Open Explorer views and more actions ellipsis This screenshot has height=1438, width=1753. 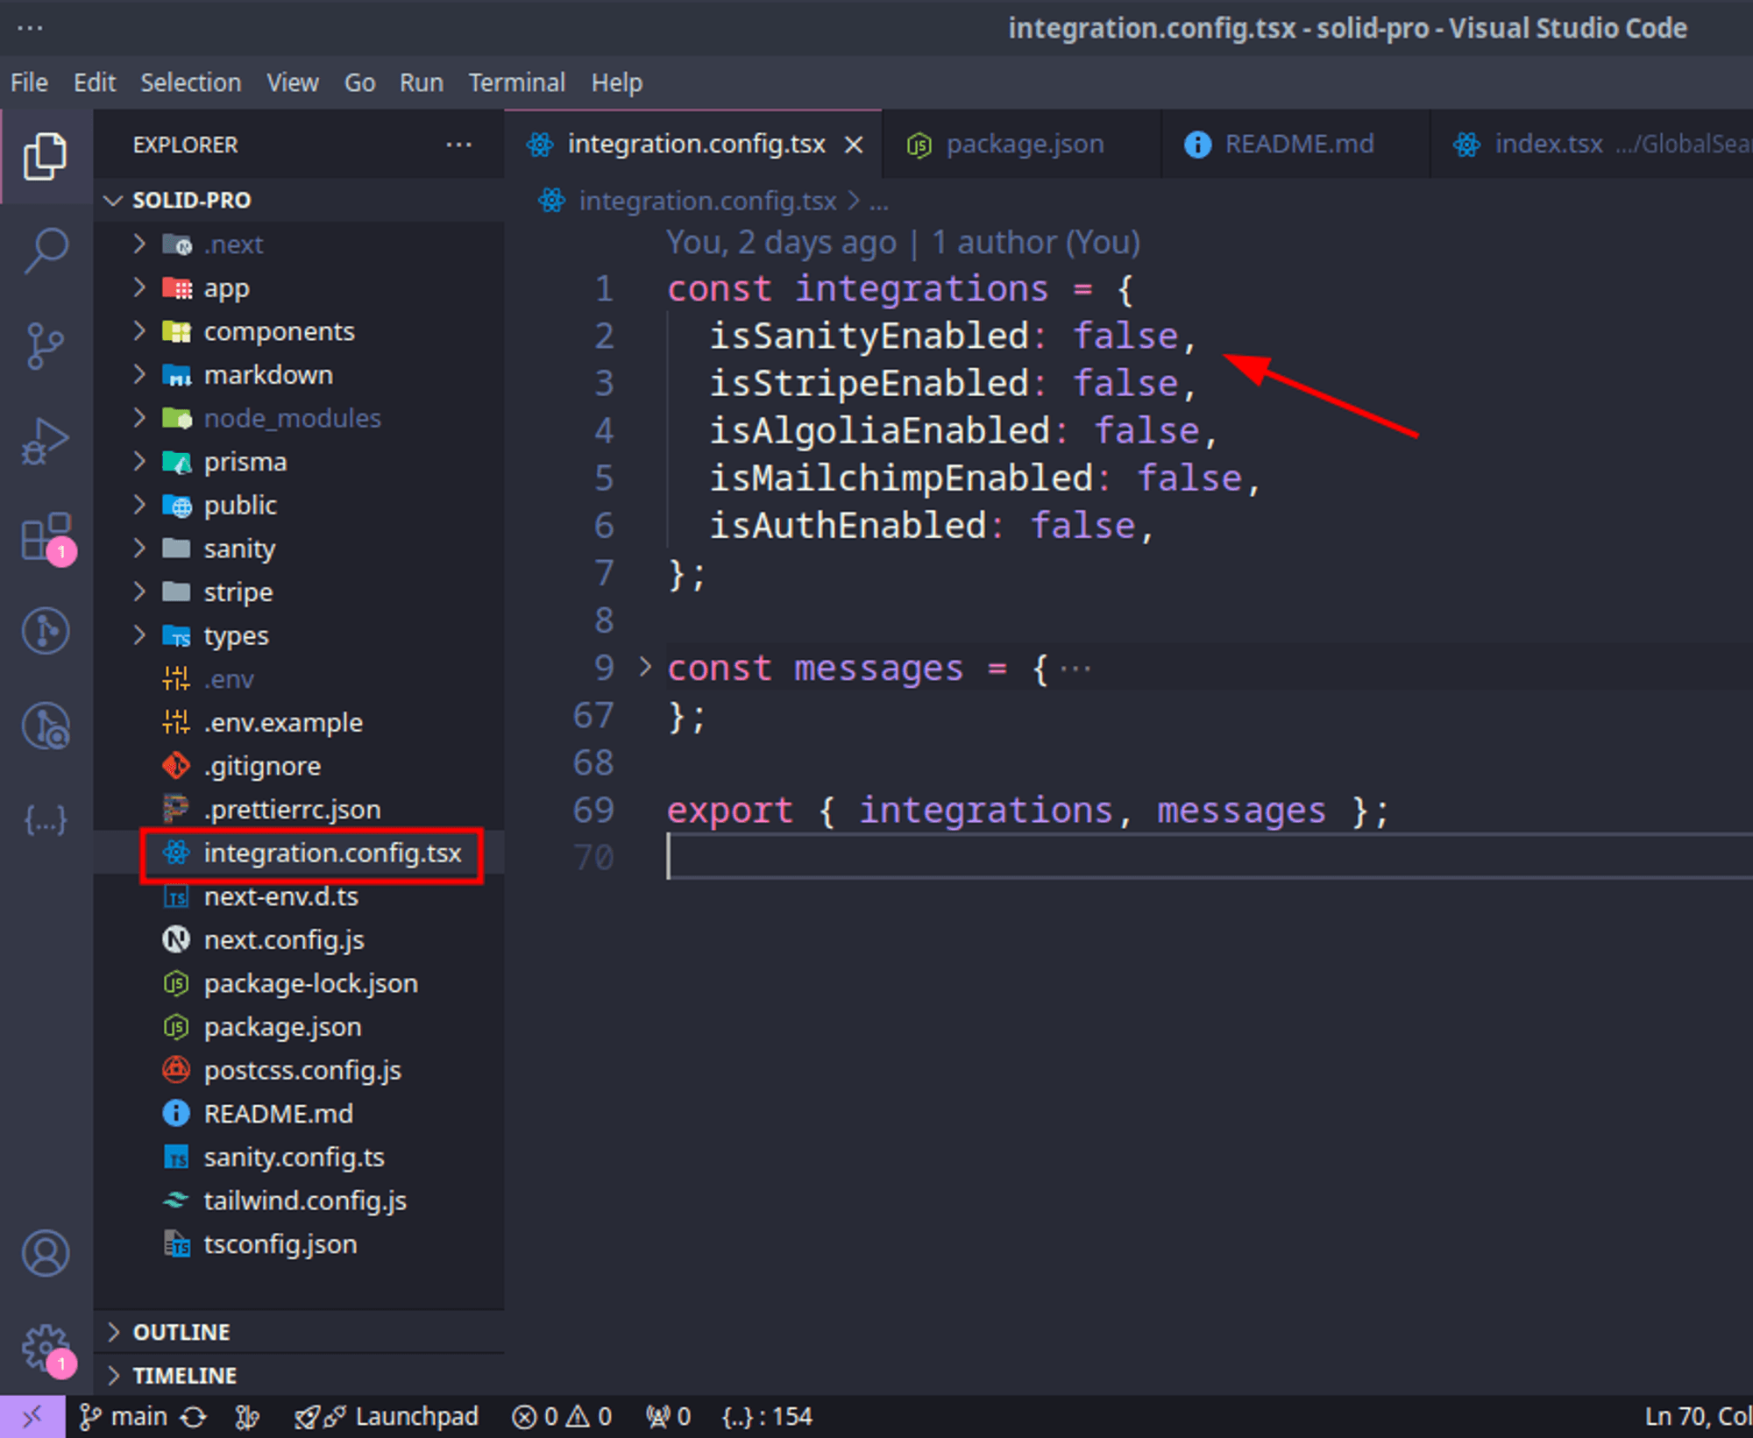(x=458, y=145)
